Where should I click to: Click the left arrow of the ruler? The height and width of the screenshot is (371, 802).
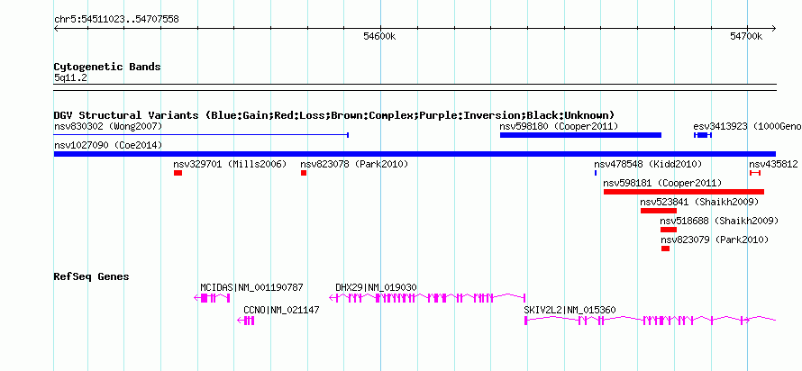click(56, 28)
